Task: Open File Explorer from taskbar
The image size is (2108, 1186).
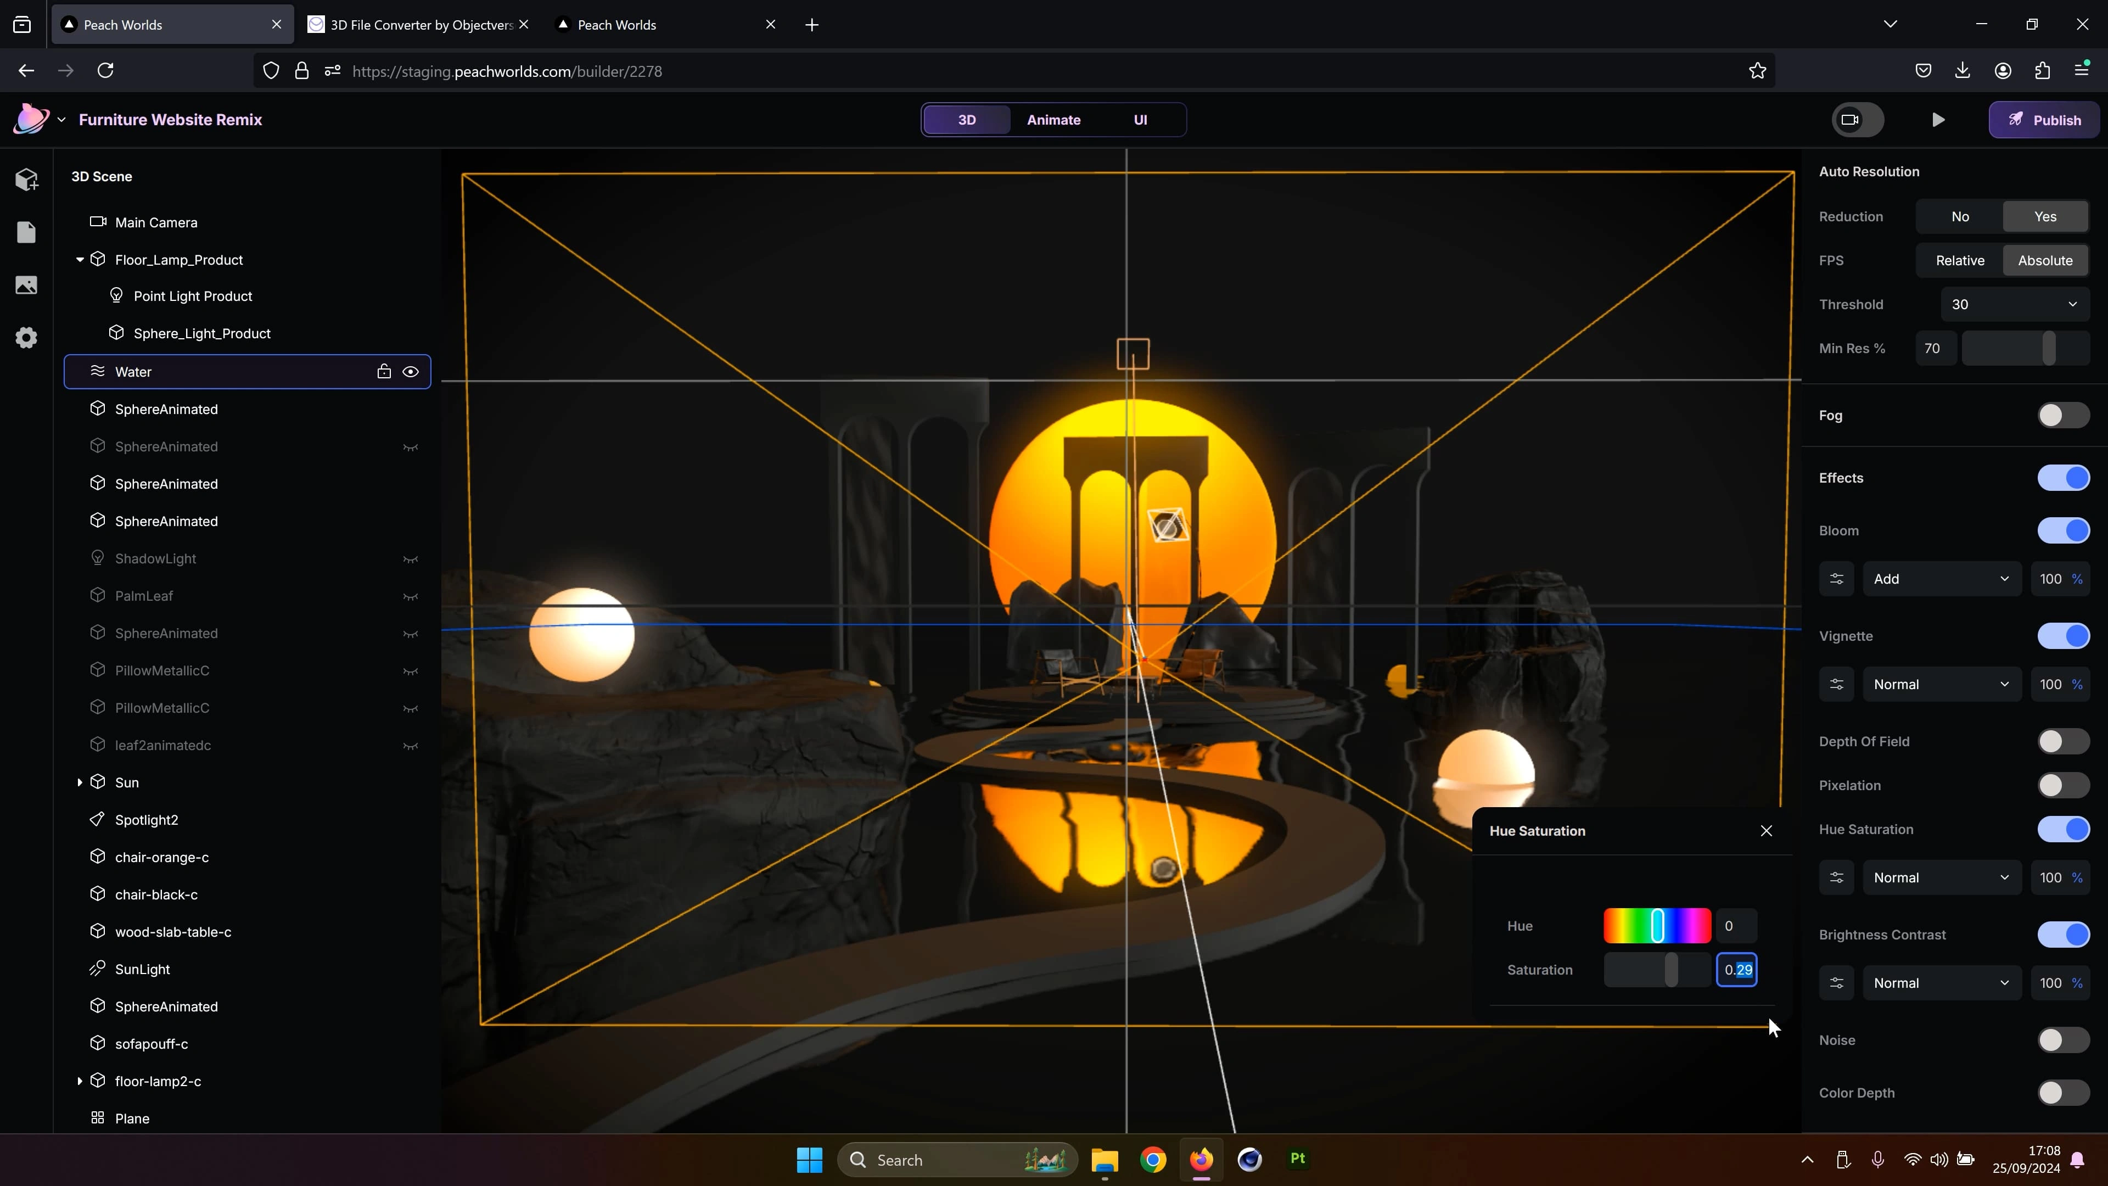Action: tap(1105, 1160)
